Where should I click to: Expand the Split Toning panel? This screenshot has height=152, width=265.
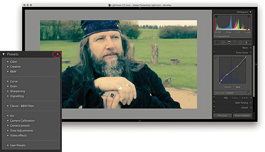pyautogui.click(x=250, y=103)
